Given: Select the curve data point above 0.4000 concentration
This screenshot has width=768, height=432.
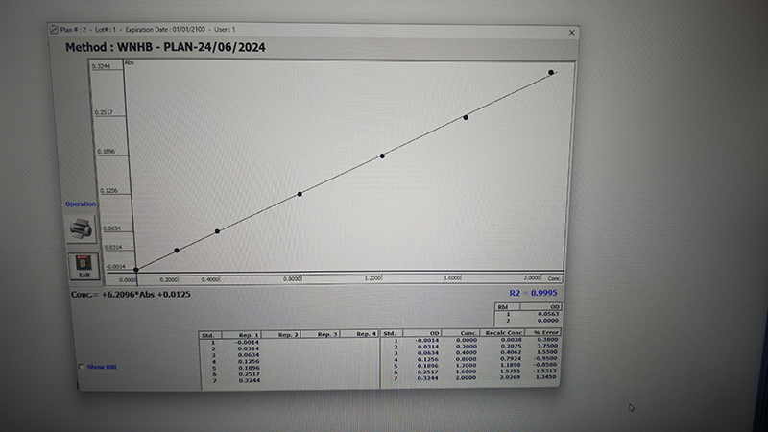Looking at the screenshot, I should (218, 231).
